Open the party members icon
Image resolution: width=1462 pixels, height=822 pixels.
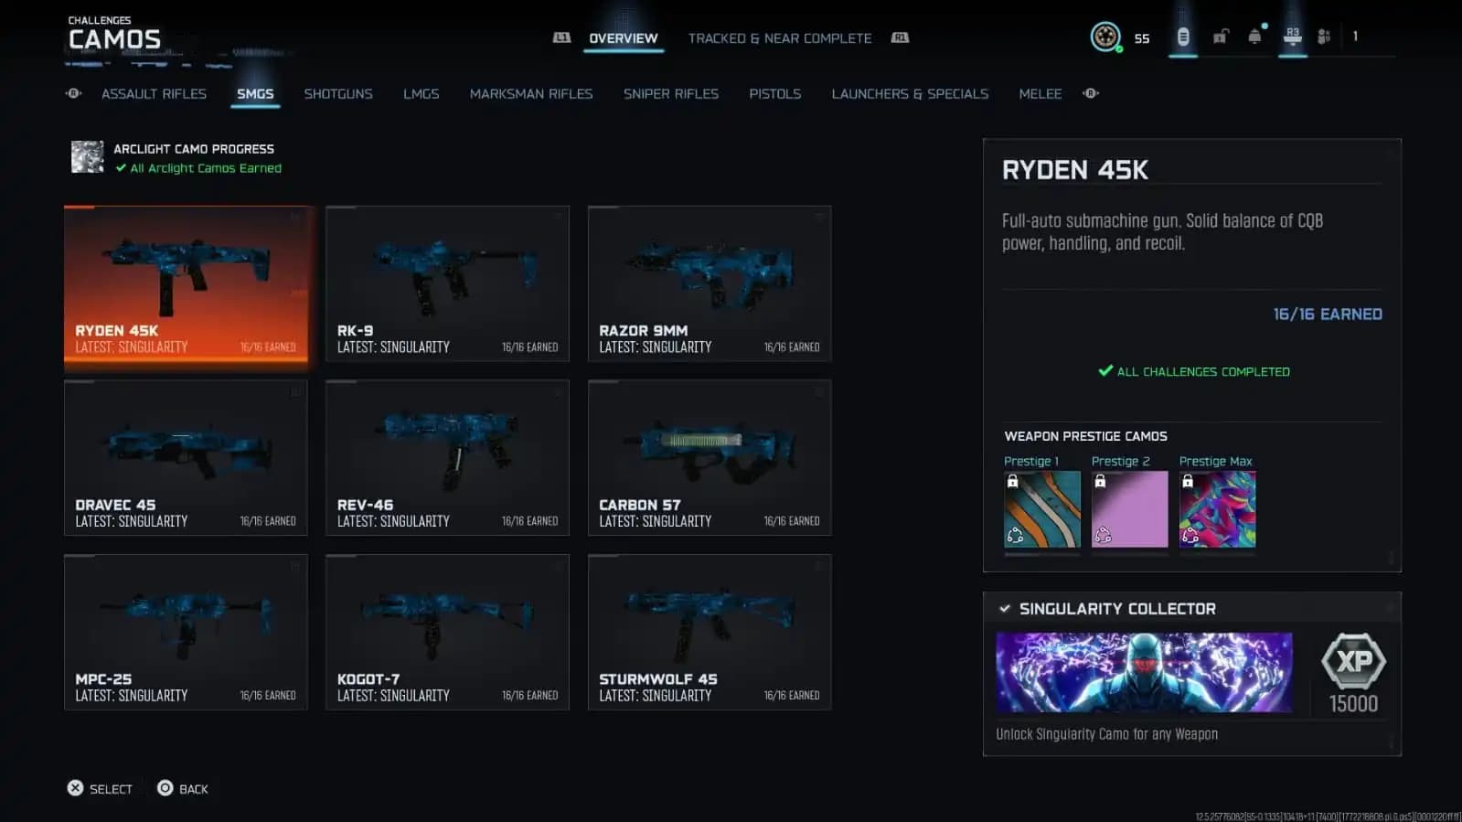pyautogui.click(x=1323, y=37)
